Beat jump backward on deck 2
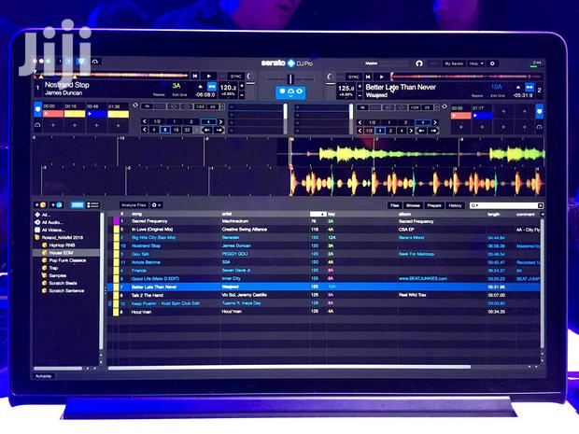The width and height of the screenshot is (579, 434). [x=420, y=131]
